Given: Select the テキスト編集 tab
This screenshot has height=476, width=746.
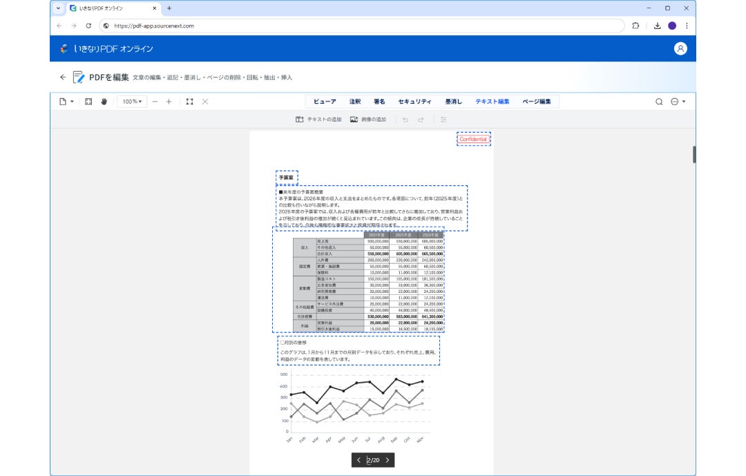Looking at the screenshot, I should (x=492, y=102).
